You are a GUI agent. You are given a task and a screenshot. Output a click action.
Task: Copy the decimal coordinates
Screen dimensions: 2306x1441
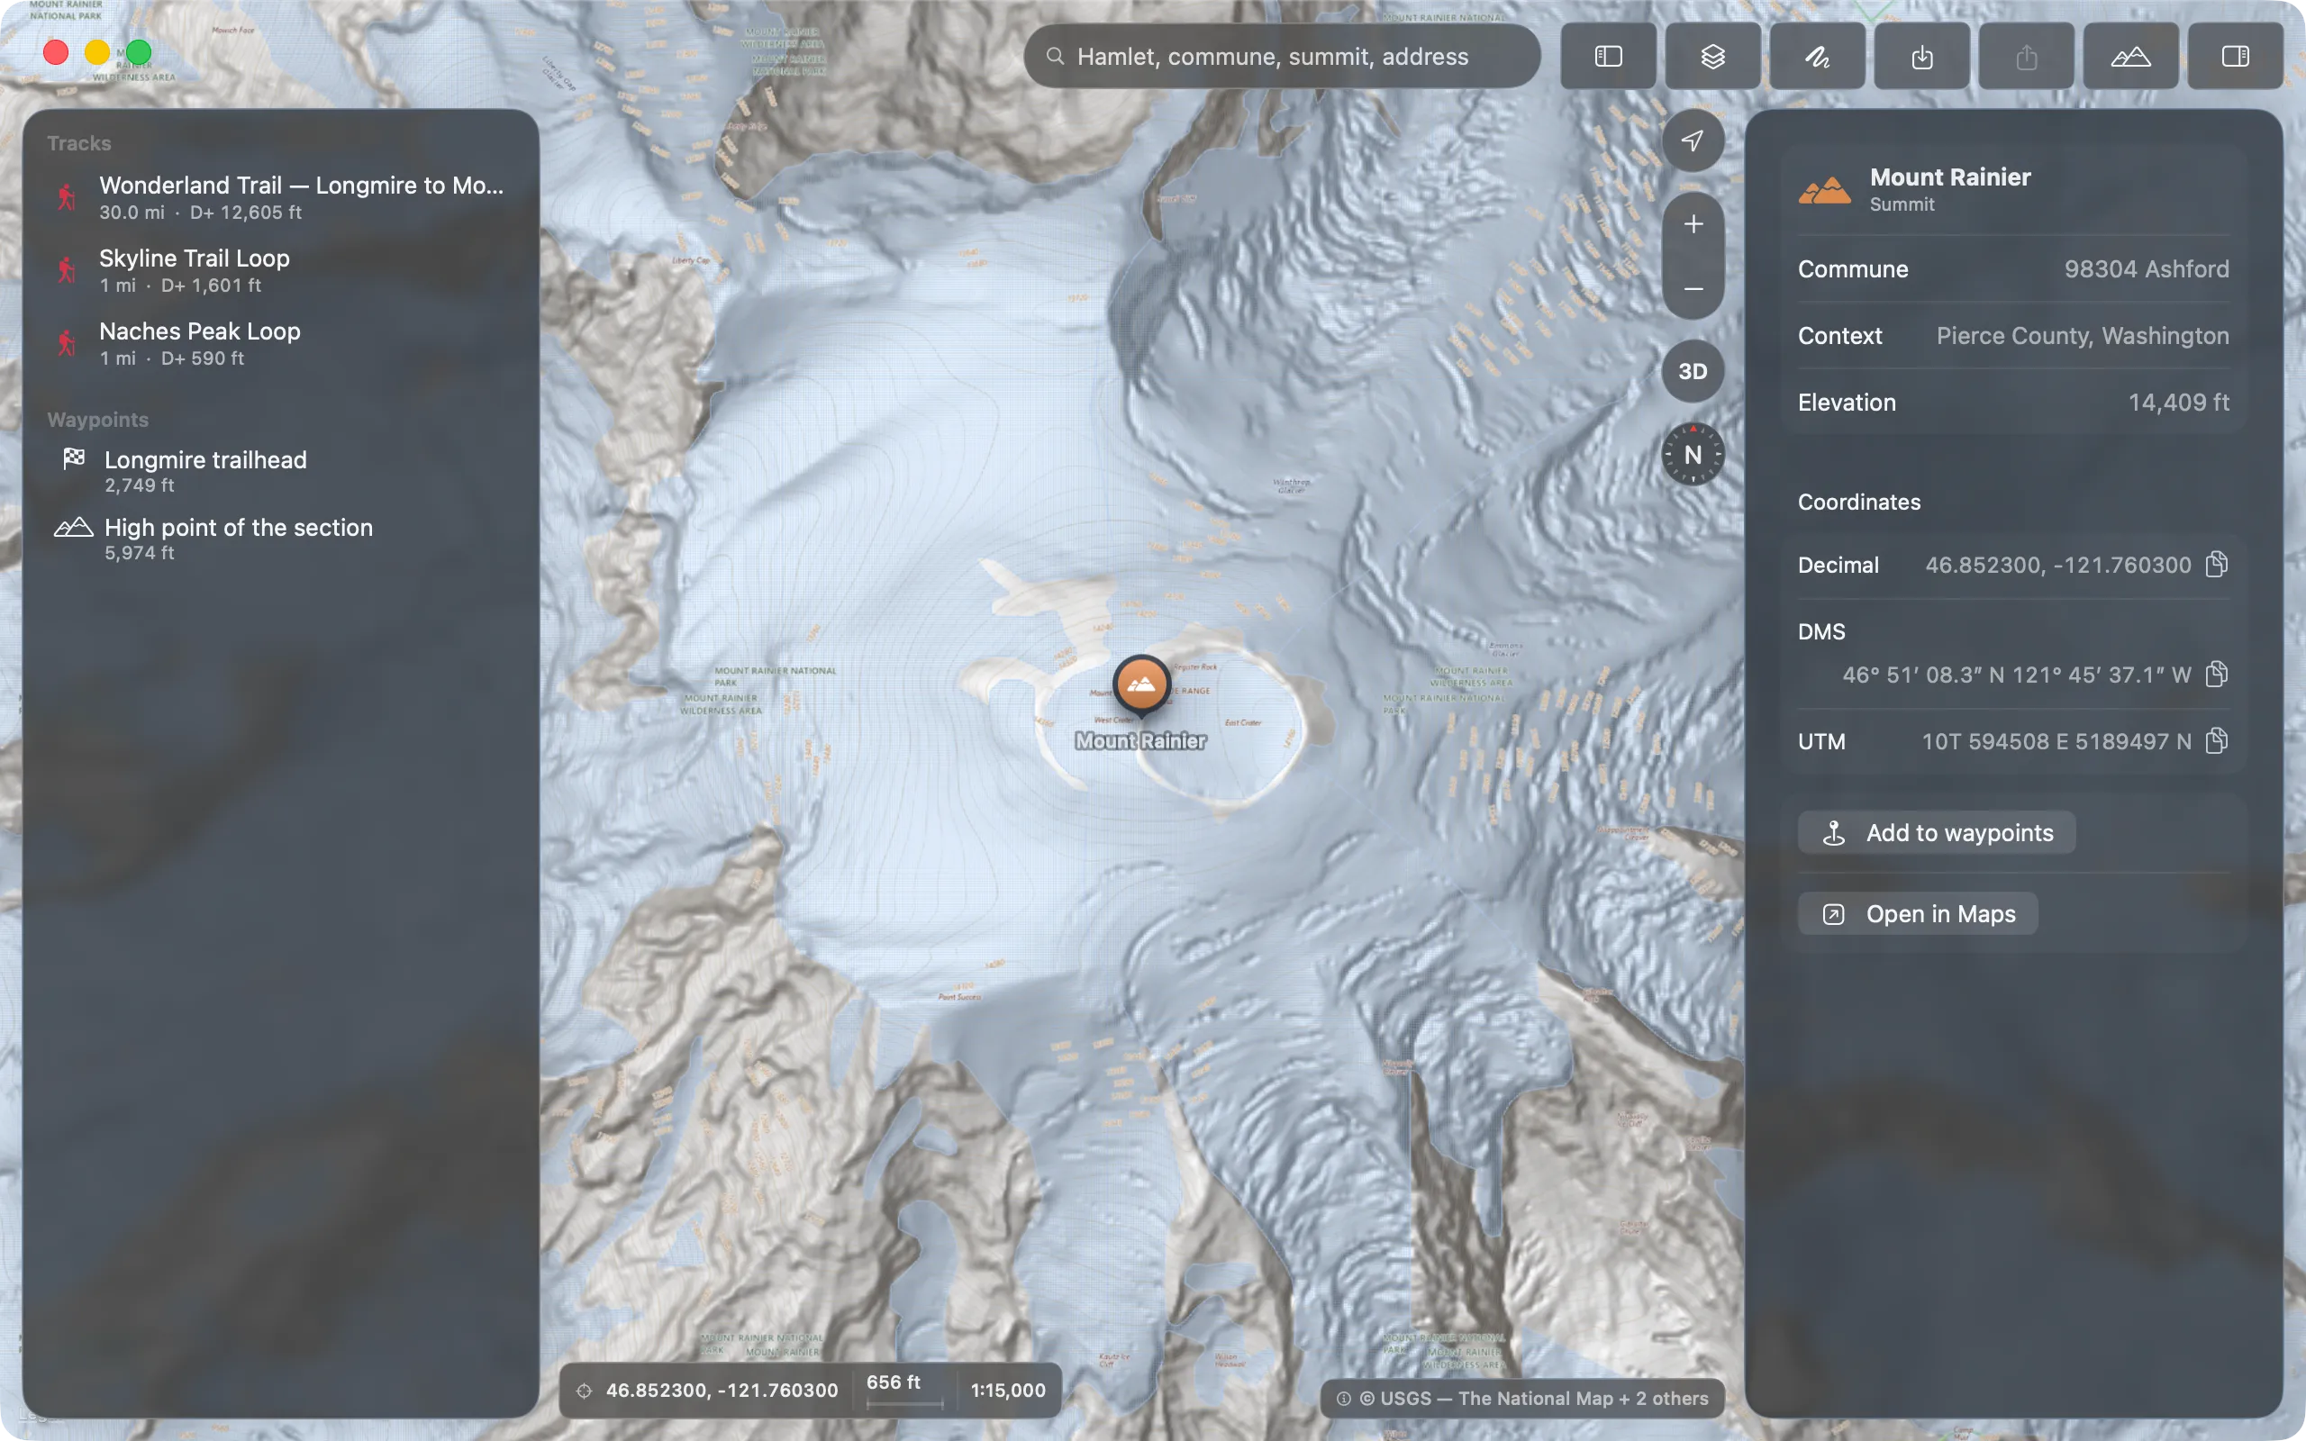[2218, 566]
